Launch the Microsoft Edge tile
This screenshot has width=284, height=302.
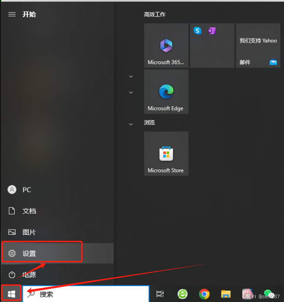166,92
